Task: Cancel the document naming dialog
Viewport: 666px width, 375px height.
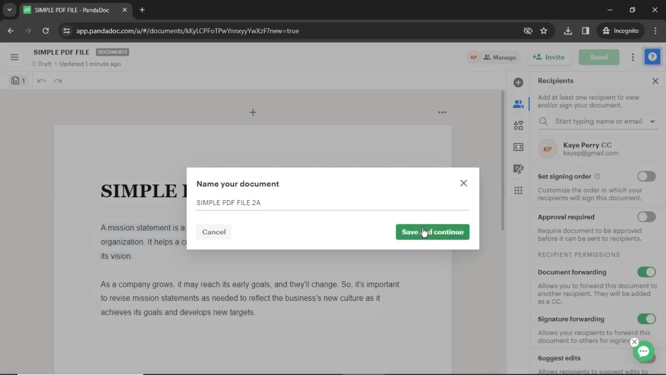Action: click(x=214, y=232)
